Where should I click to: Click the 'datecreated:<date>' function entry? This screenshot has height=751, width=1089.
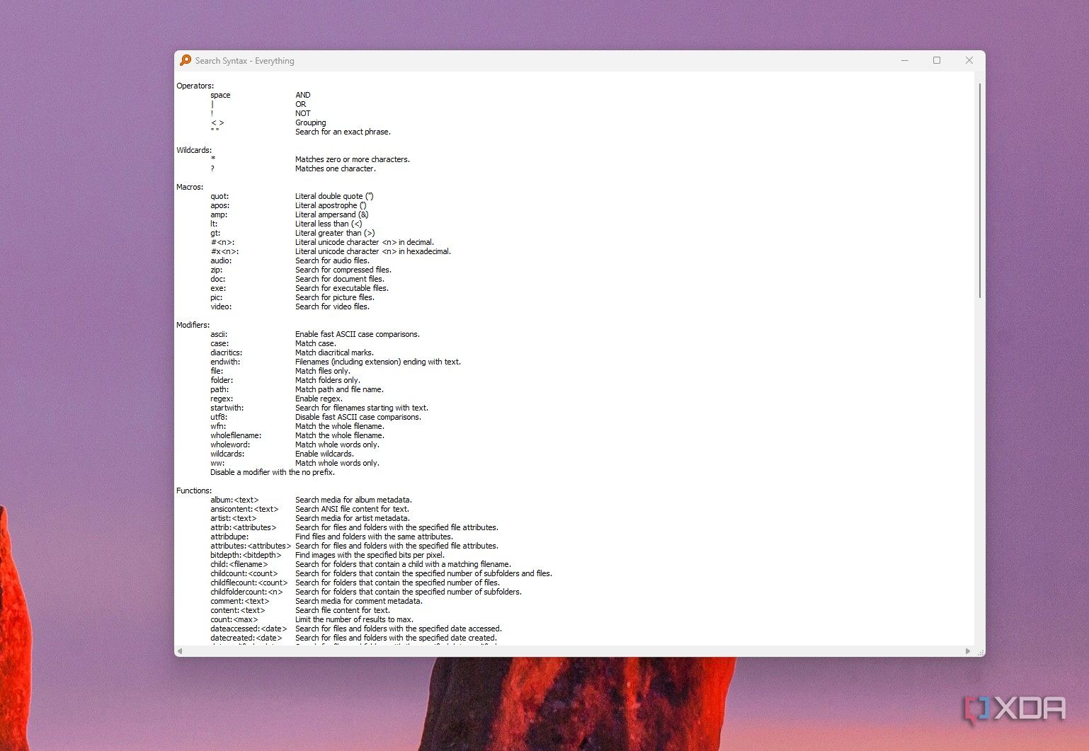point(246,638)
